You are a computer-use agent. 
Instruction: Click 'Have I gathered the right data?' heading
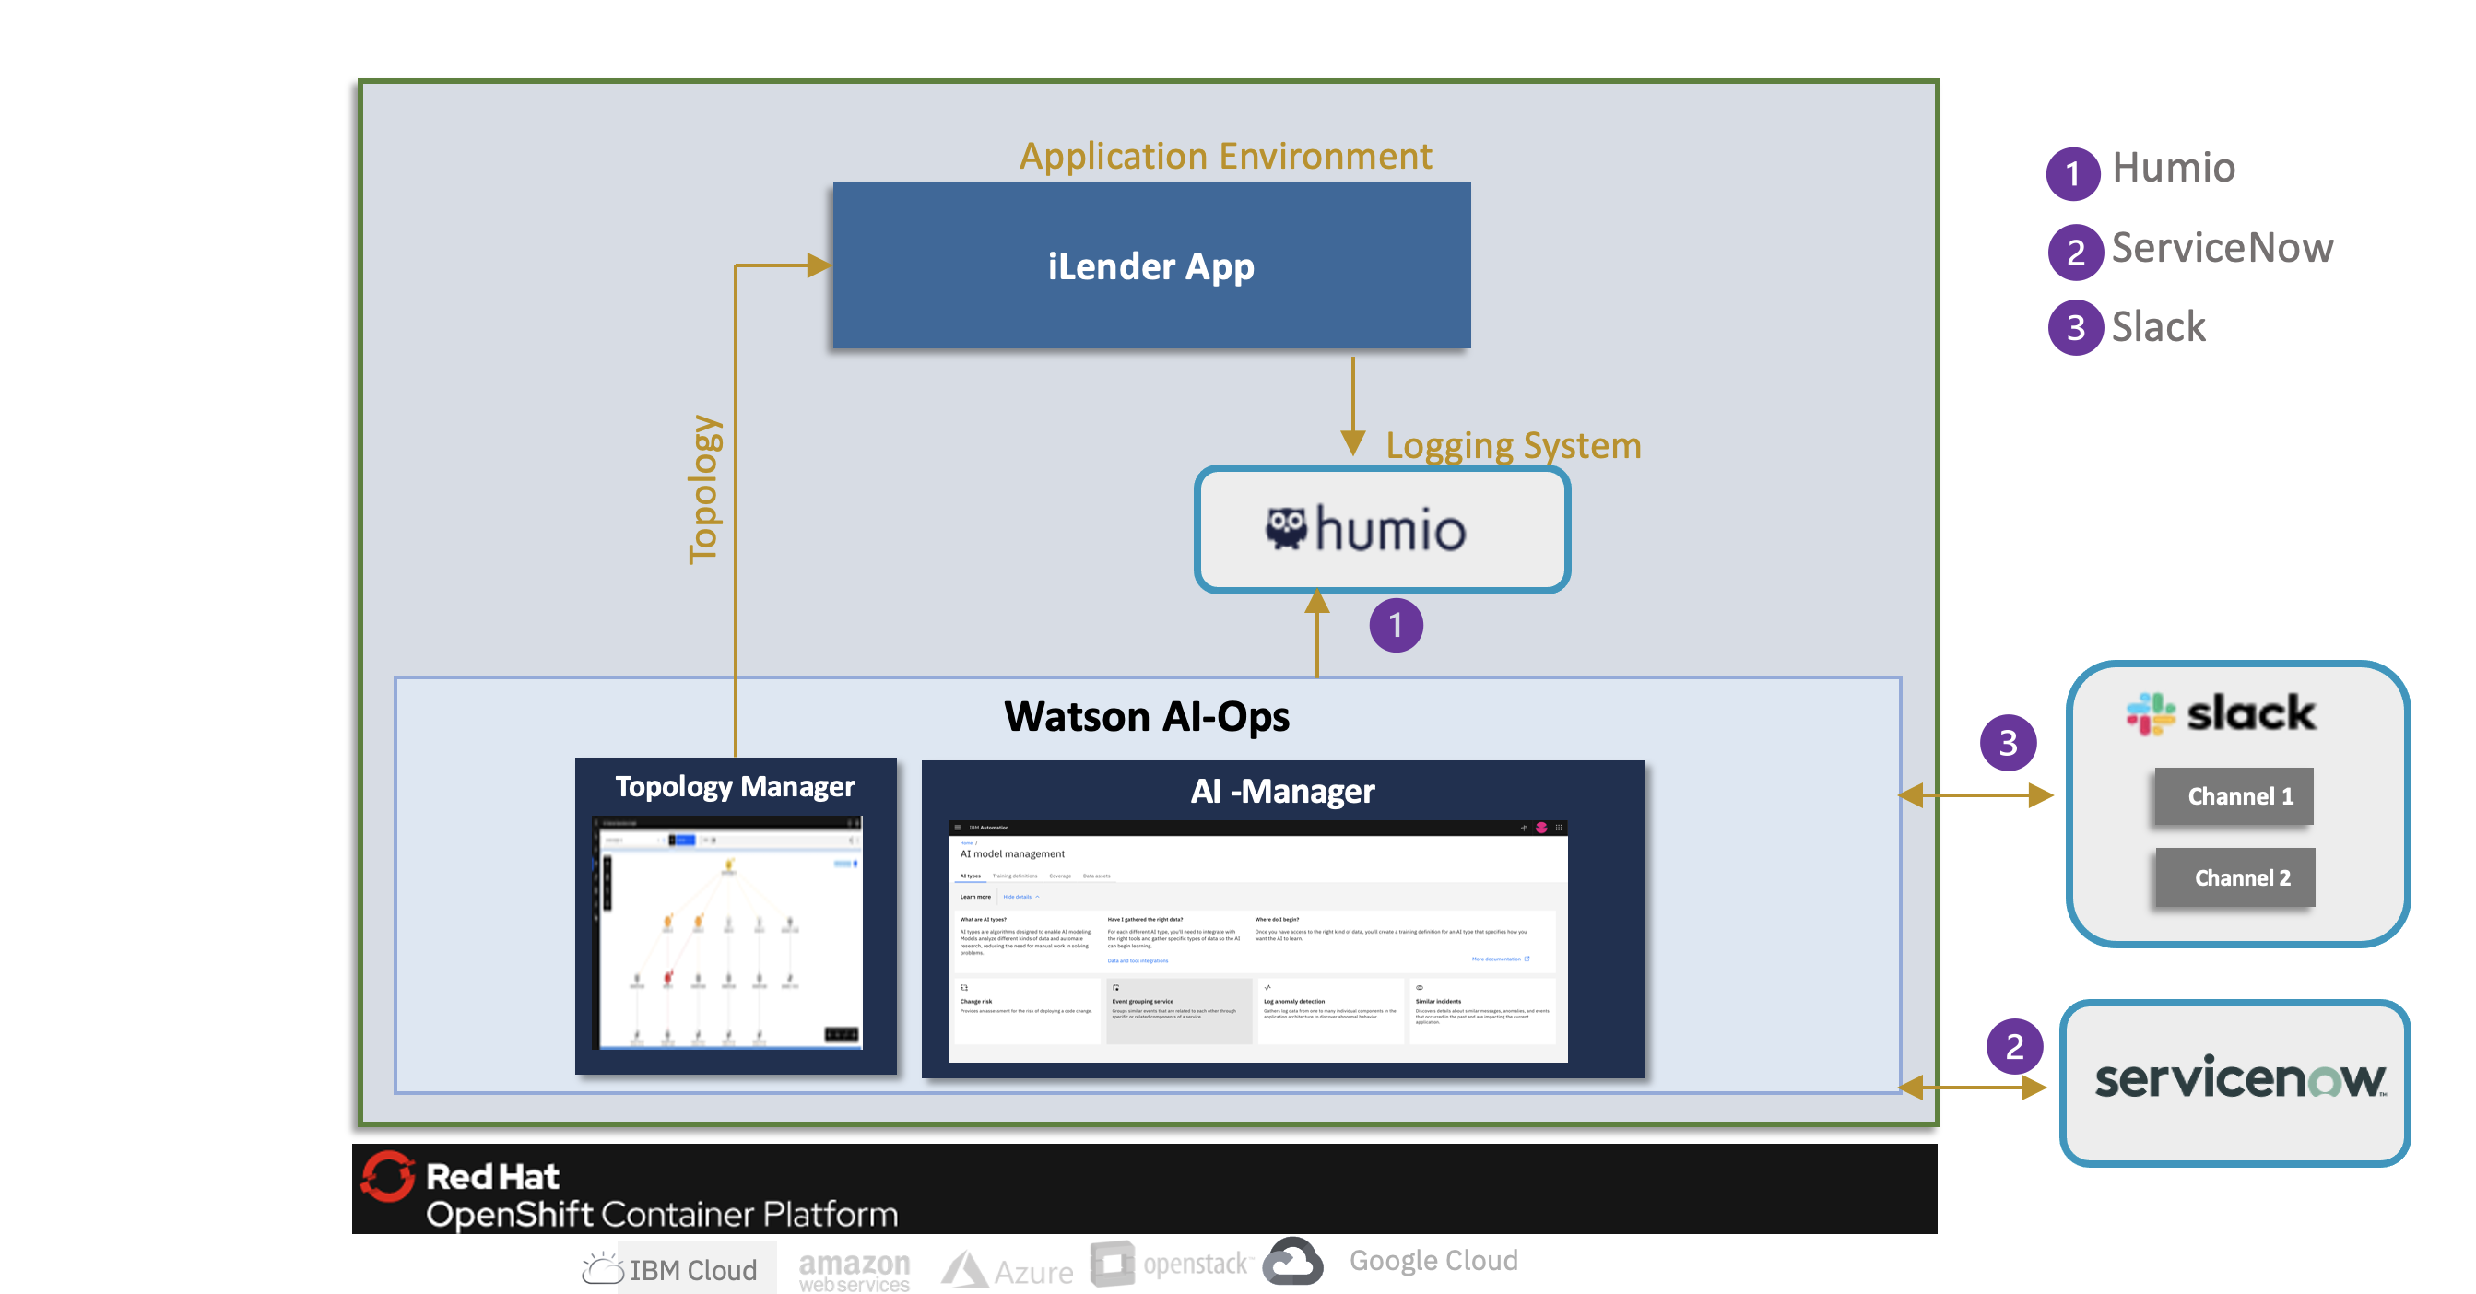1145,919
